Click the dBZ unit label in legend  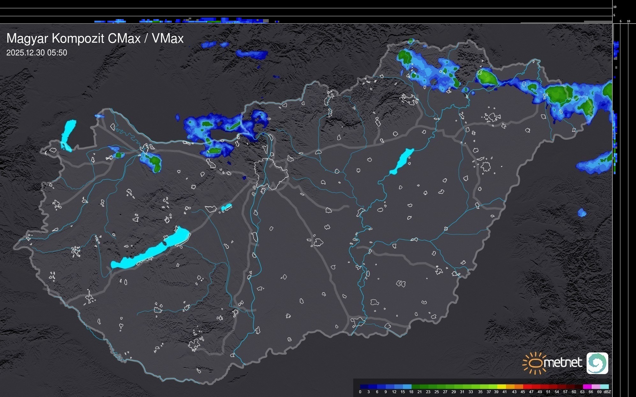point(607,392)
